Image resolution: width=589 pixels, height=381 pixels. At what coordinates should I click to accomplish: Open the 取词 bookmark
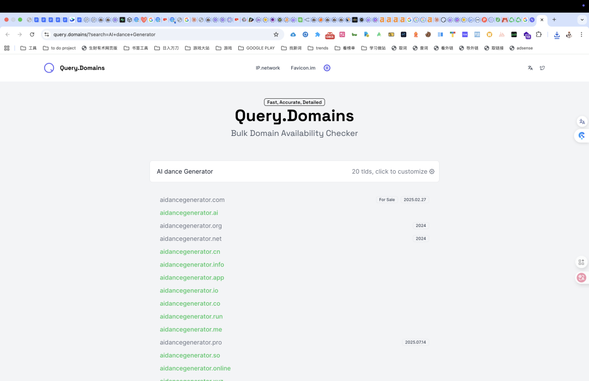(x=399, y=48)
